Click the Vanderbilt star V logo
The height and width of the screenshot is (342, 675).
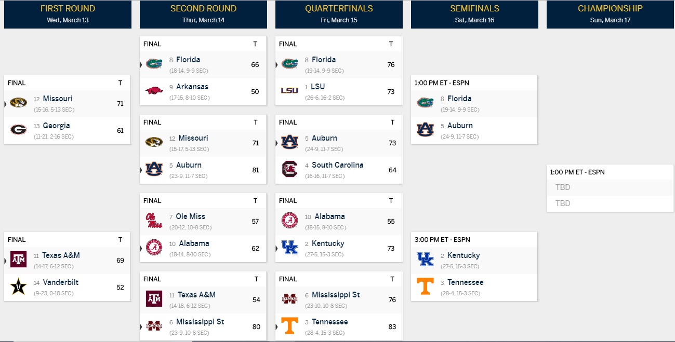tap(18, 286)
